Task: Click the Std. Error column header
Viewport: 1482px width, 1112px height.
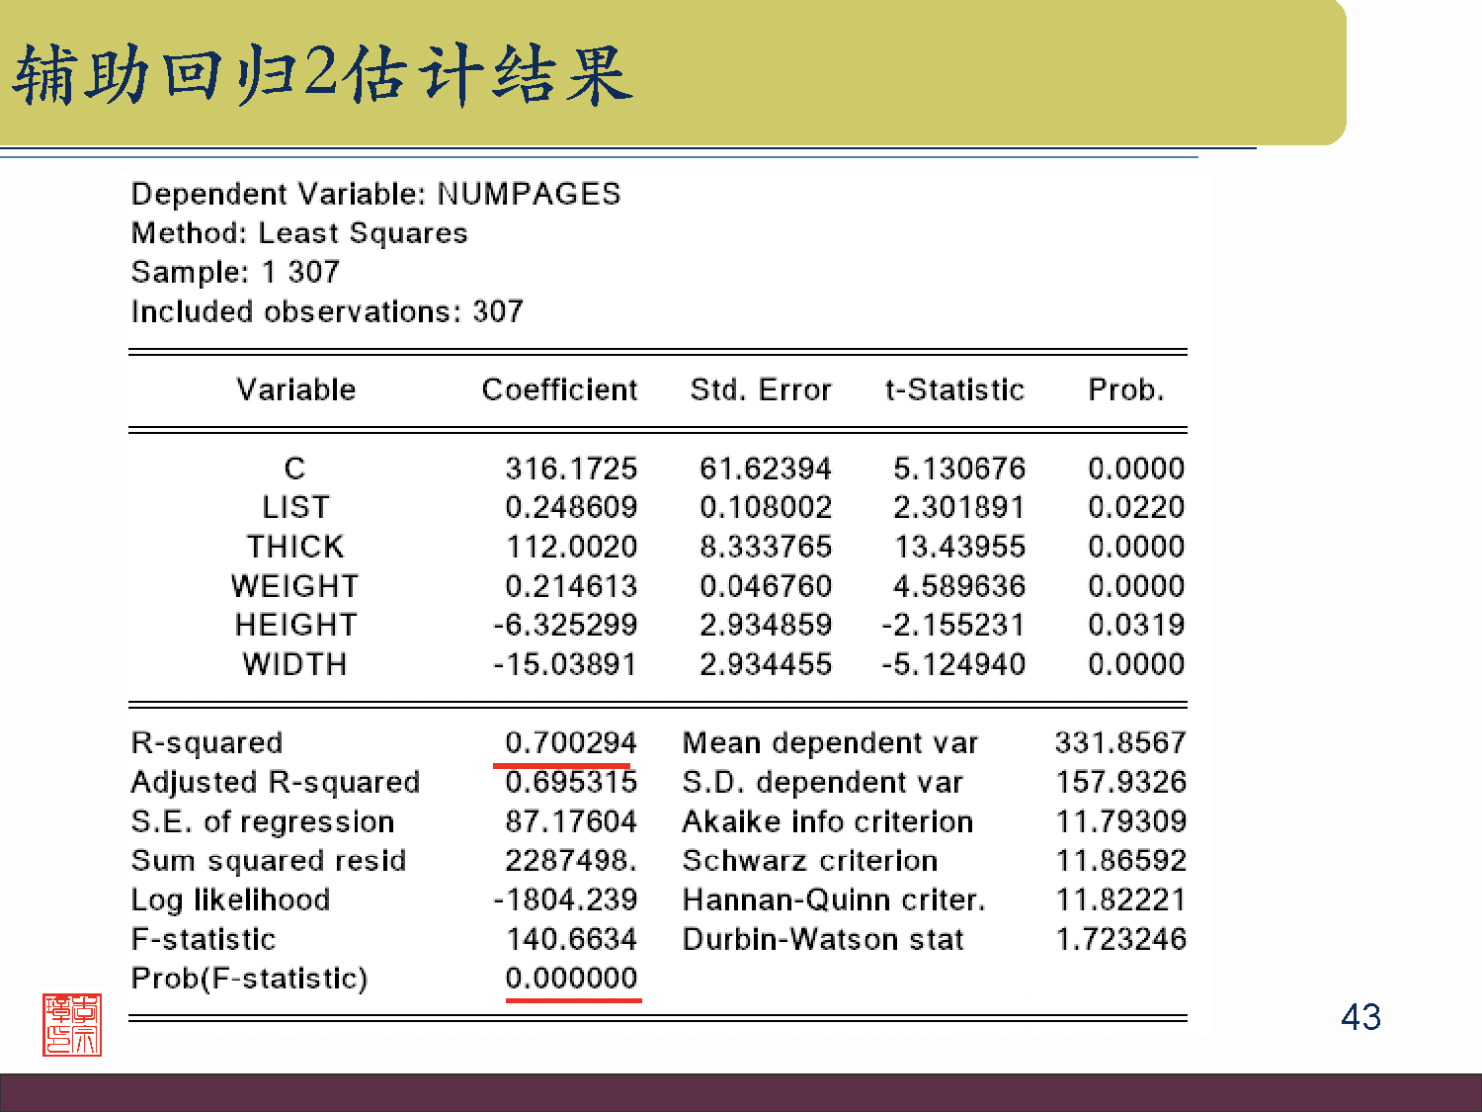Action: [761, 389]
